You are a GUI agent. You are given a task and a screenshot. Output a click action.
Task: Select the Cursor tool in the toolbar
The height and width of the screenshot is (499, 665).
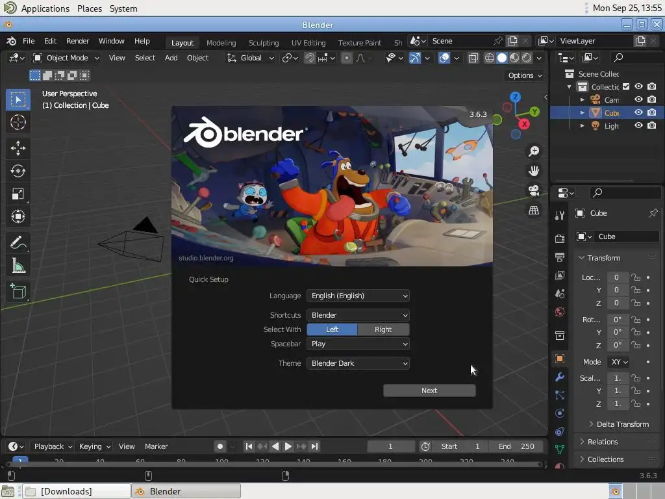pos(18,122)
